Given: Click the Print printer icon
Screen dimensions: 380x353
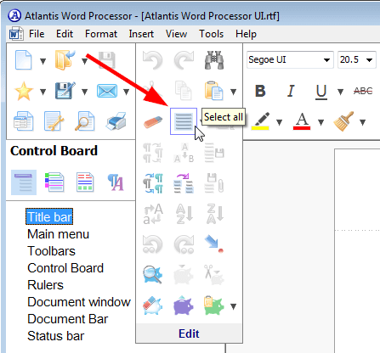Looking at the screenshot, I should (x=116, y=121).
